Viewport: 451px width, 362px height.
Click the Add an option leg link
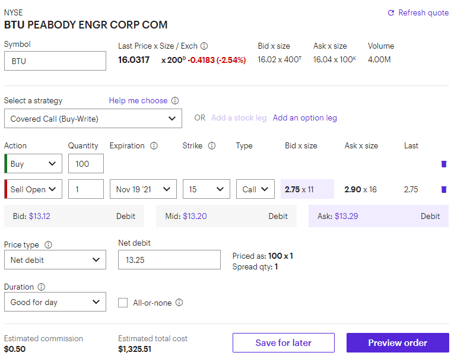pyautogui.click(x=304, y=118)
